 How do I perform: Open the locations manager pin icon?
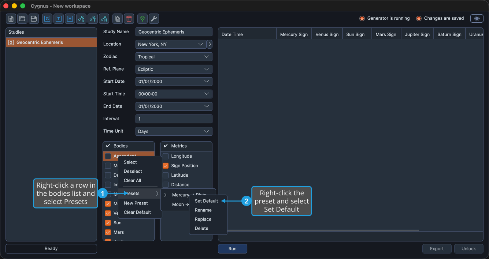pos(142,19)
